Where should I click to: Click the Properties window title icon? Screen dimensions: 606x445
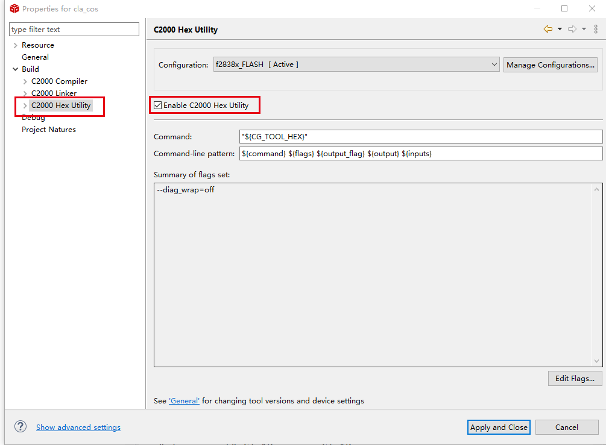point(14,8)
